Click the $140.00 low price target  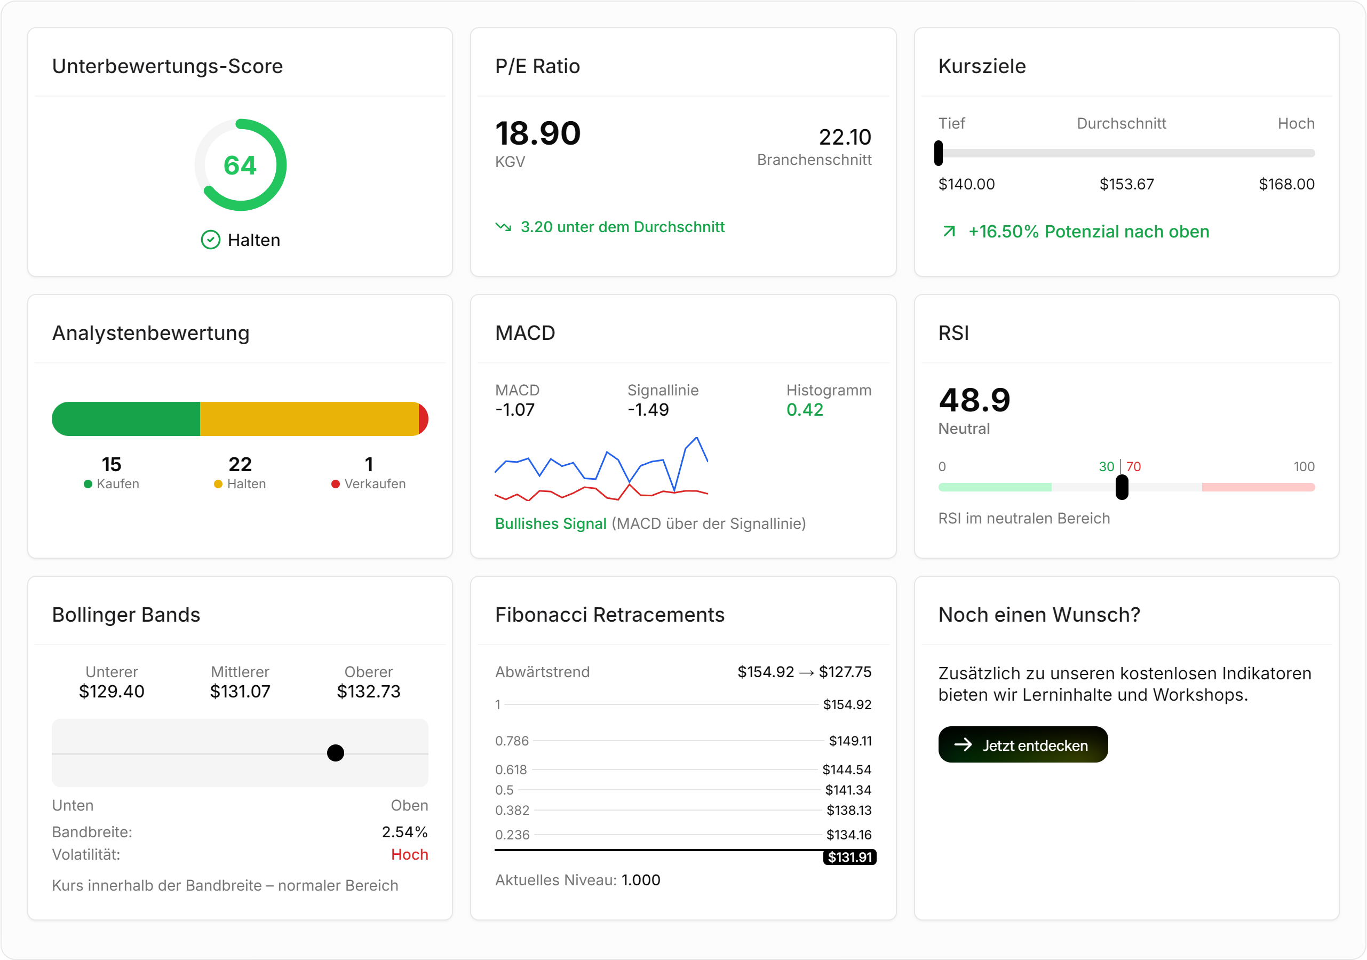[966, 184]
